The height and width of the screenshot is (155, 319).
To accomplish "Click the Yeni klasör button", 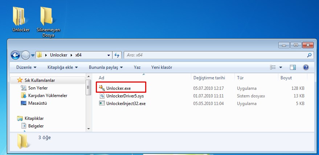I will pyautogui.click(x=161, y=67).
